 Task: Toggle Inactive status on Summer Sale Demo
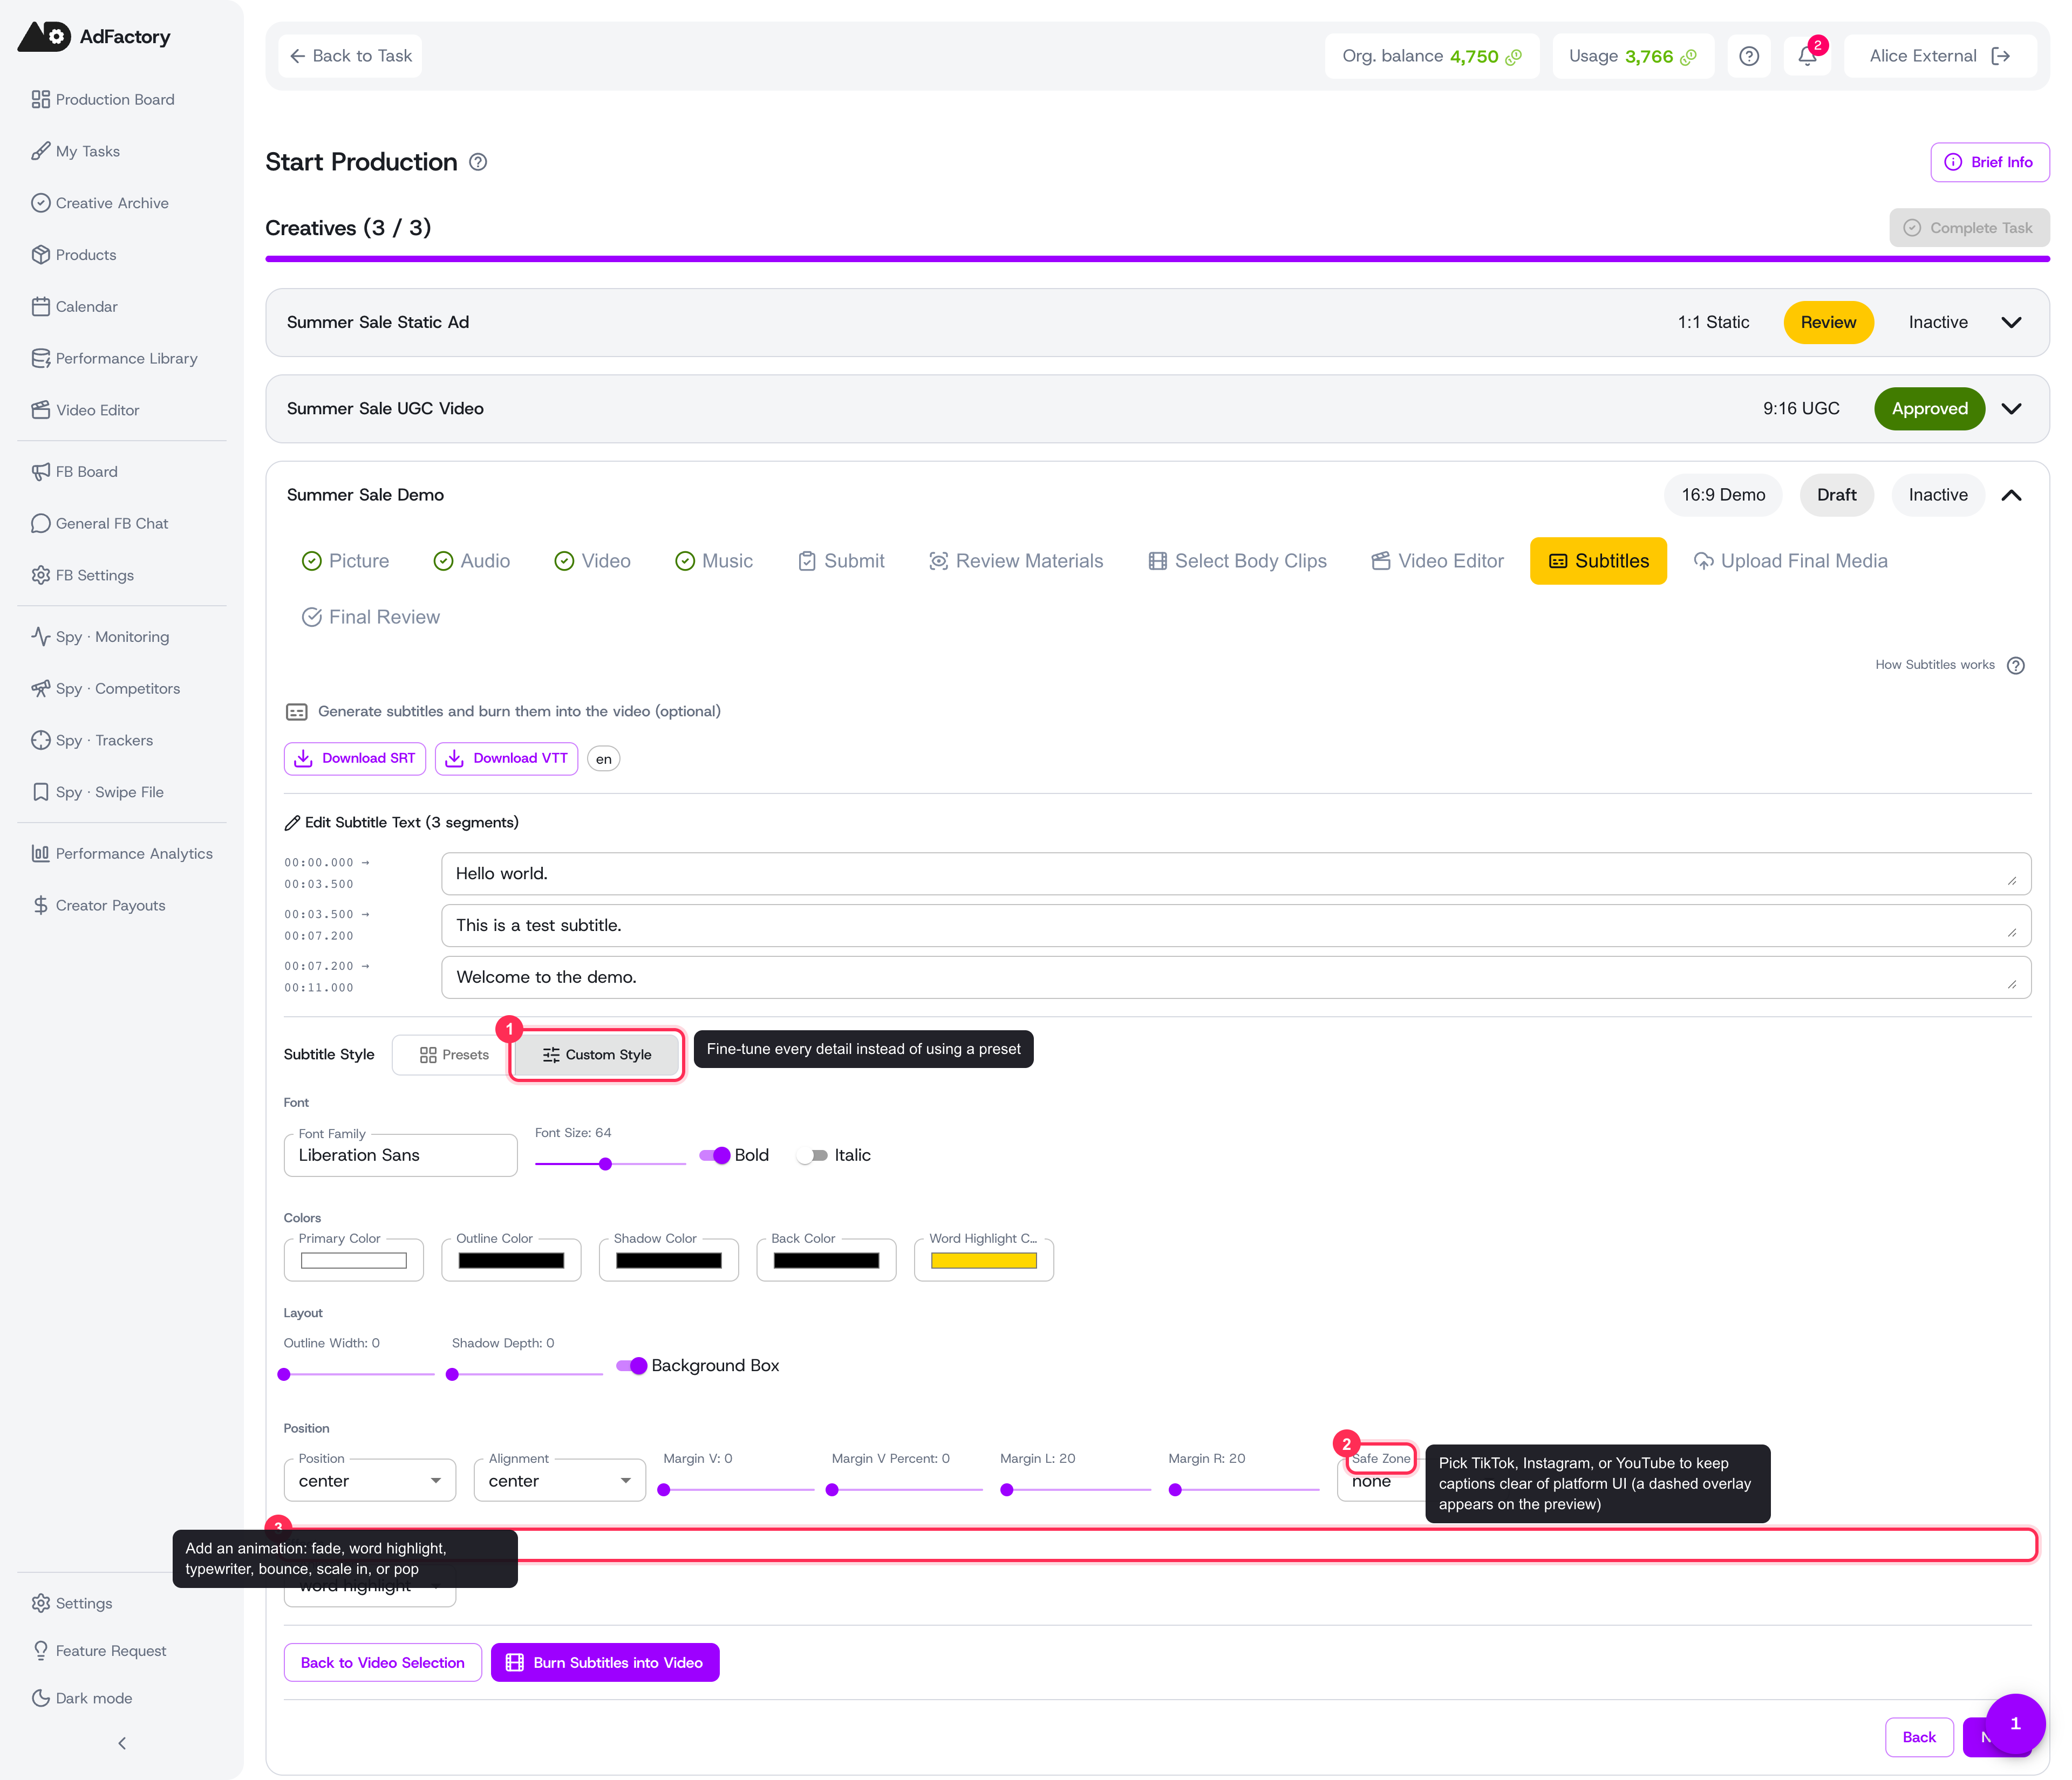click(x=1938, y=495)
